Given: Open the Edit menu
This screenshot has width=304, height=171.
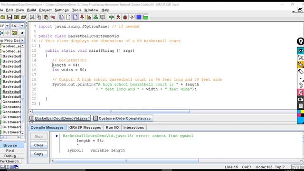Looking at the screenshot, I should (9, 10).
